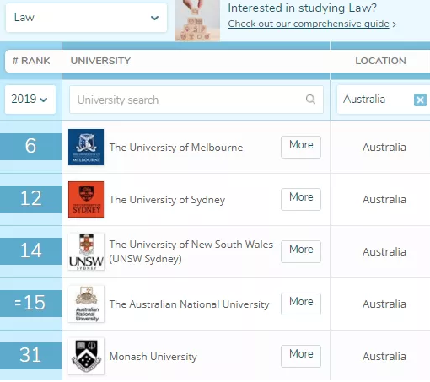Screen dimensions: 430x382
Task: Open 'Check out our comprehensive guide' link
Action: pos(309,24)
